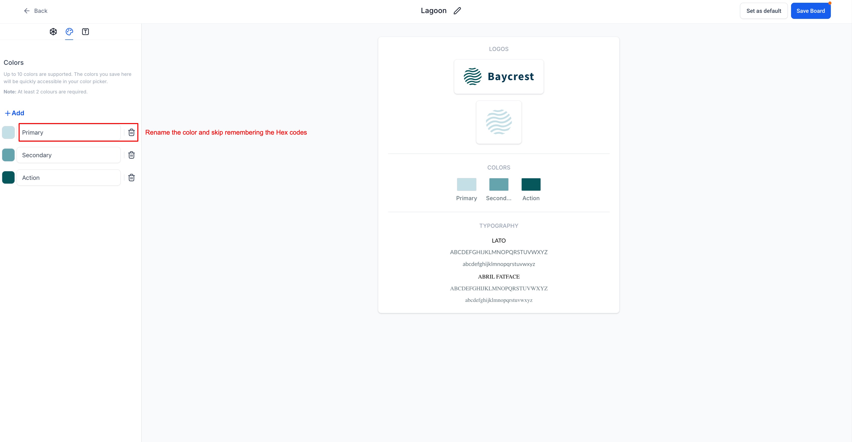
Task: Click the Baycrest logo thumbnail in preview
Action: pyautogui.click(x=498, y=77)
